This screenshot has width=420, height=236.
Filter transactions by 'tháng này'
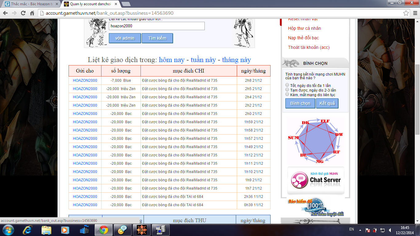click(236, 60)
